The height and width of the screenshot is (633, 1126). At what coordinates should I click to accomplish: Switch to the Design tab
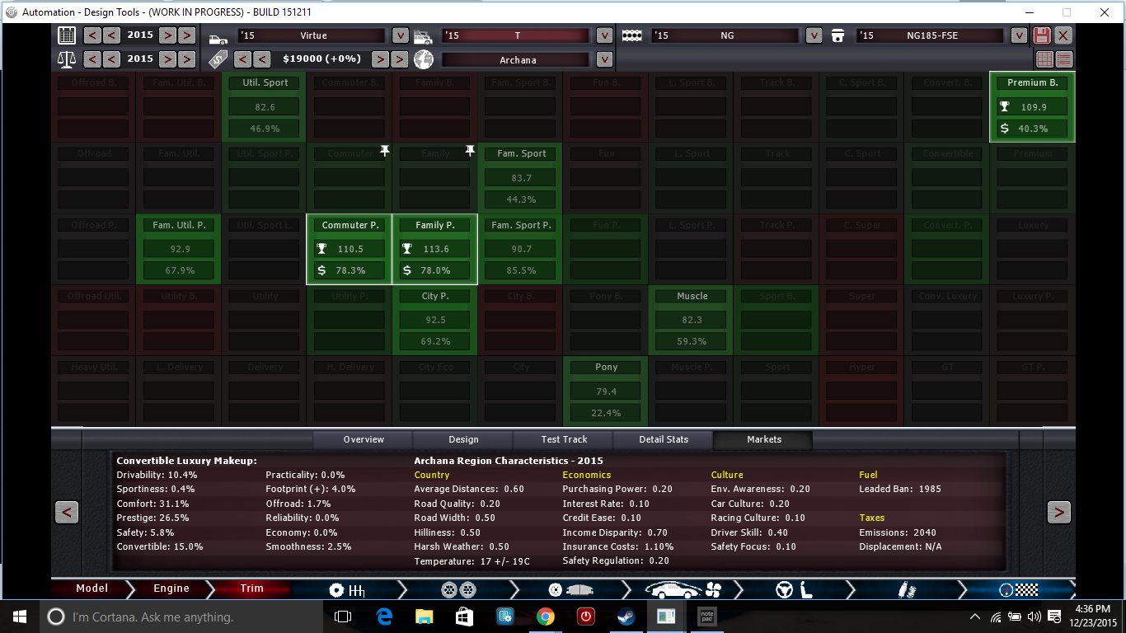(x=463, y=440)
